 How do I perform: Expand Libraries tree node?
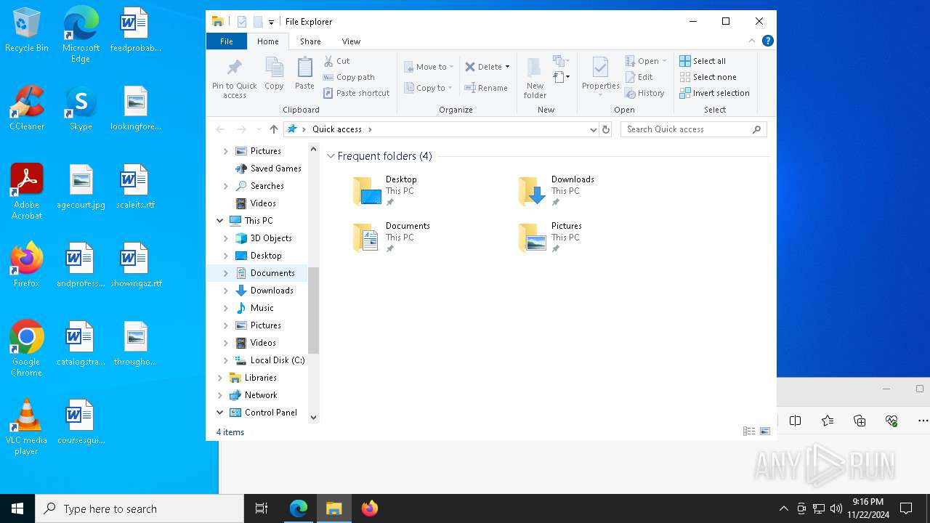(220, 378)
